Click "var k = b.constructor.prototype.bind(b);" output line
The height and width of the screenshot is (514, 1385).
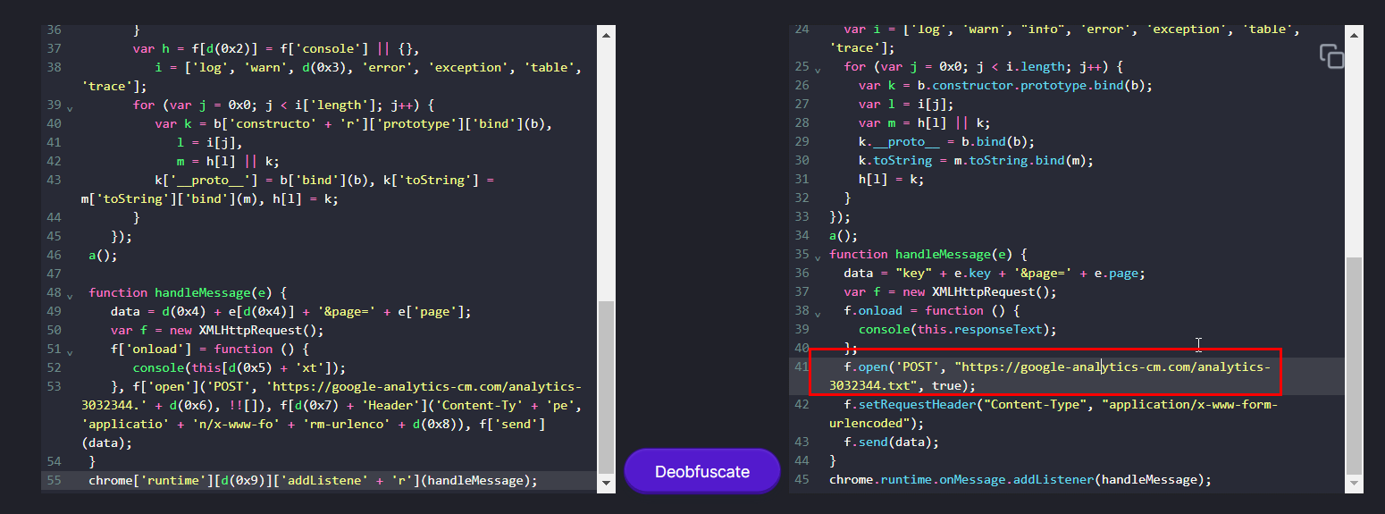(1006, 86)
